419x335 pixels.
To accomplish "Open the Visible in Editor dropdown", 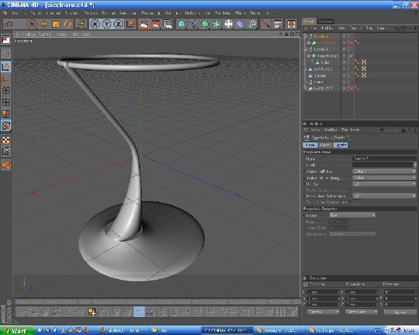I will pyautogui.click(x=384, y=171).
